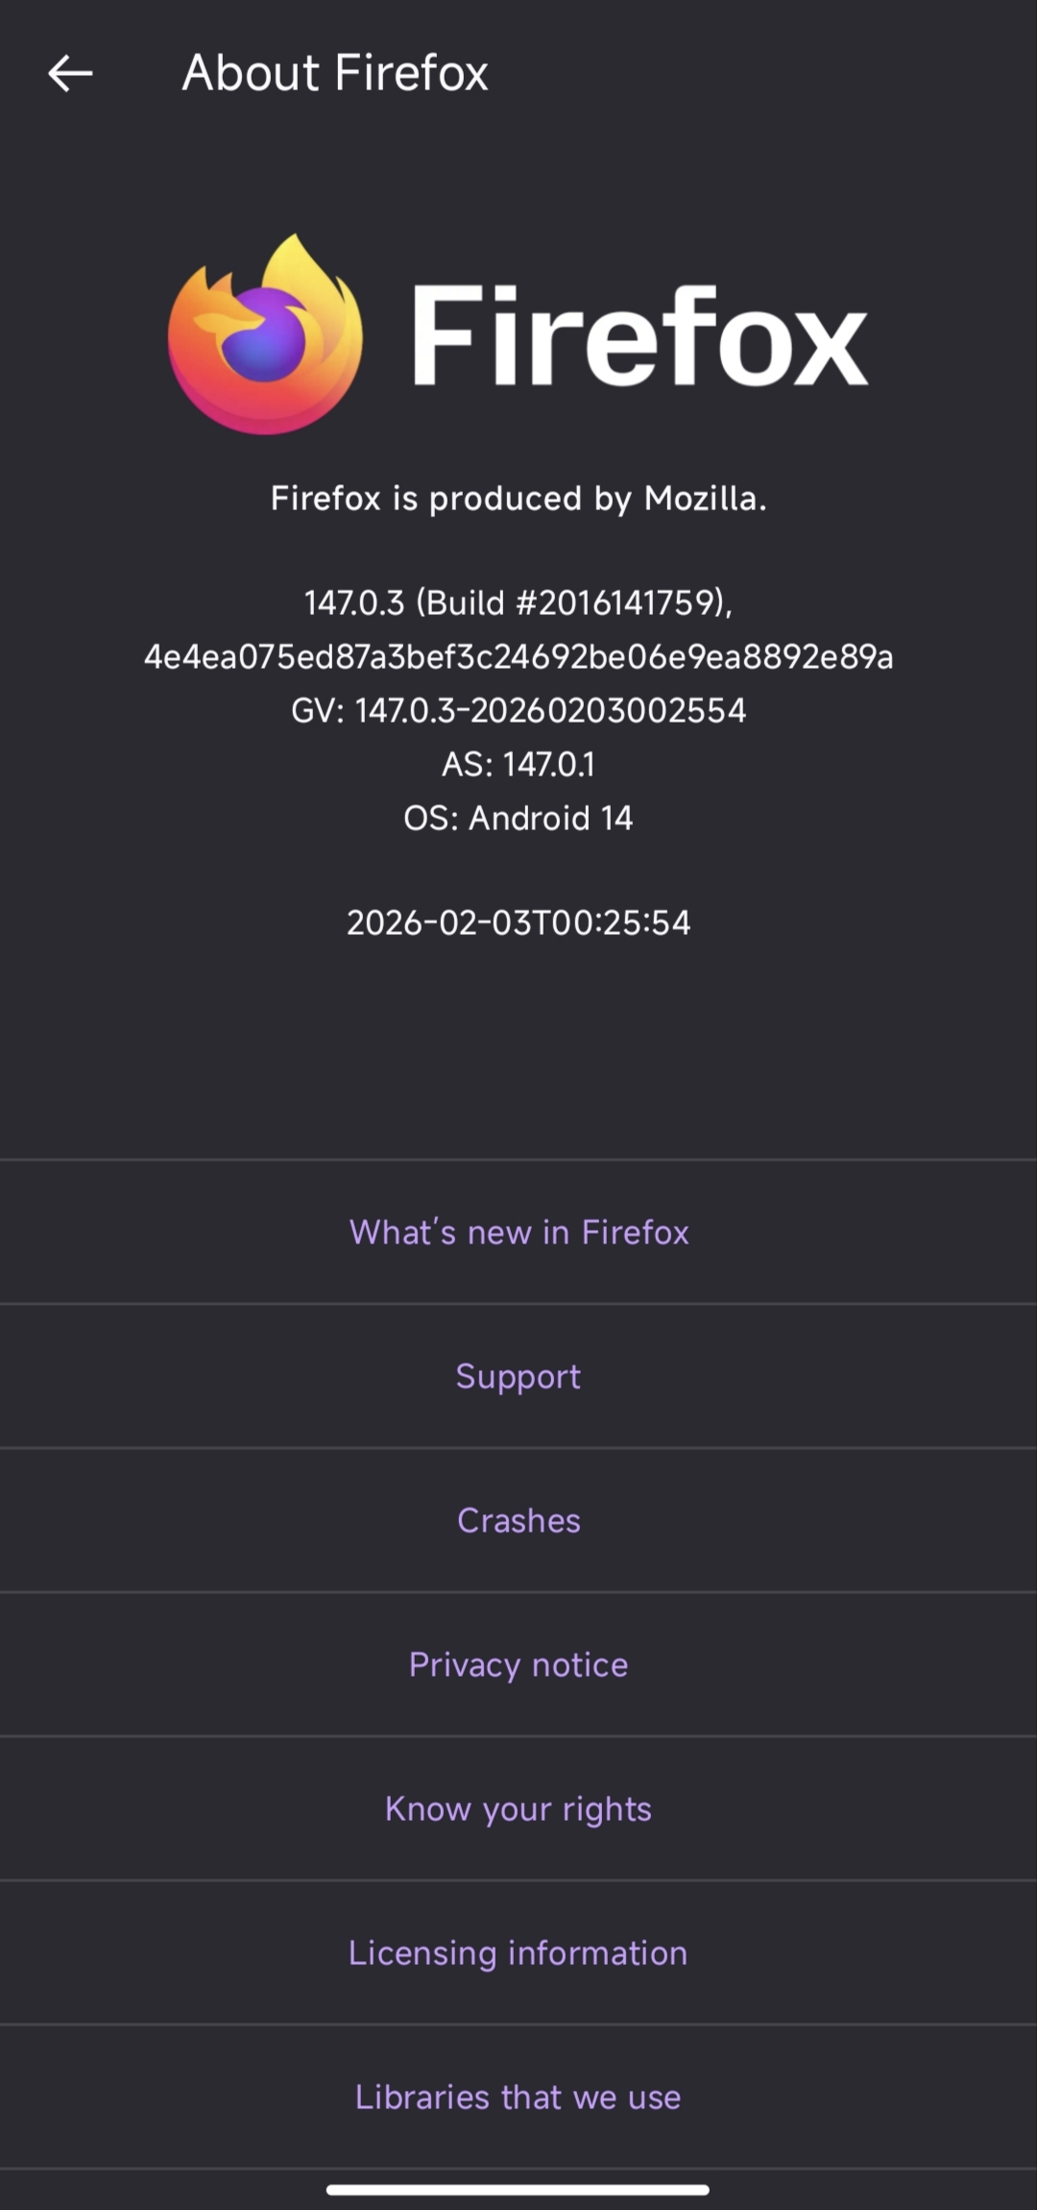Tap 'Firefox is produced by Mozilla' text
1037x2210 pixels.
coord(518,499)
